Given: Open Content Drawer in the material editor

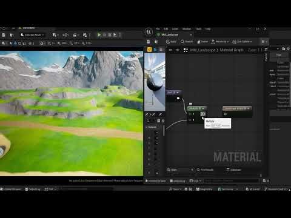Looking at the screenshot, I should (x=156, y=181).
